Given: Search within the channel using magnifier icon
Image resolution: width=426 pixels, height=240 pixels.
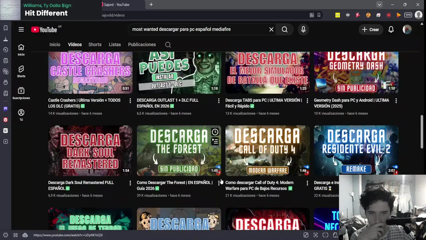Looking at the screenshot, I should point(168,45).
